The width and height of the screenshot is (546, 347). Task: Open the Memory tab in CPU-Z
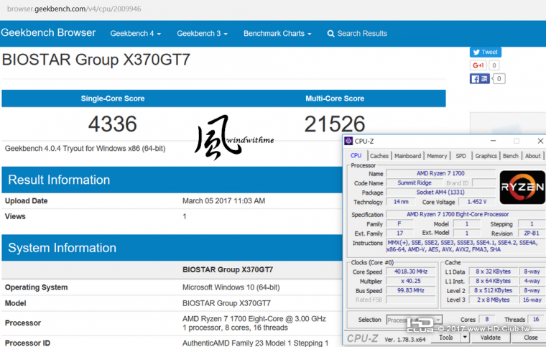coord(437,156)
